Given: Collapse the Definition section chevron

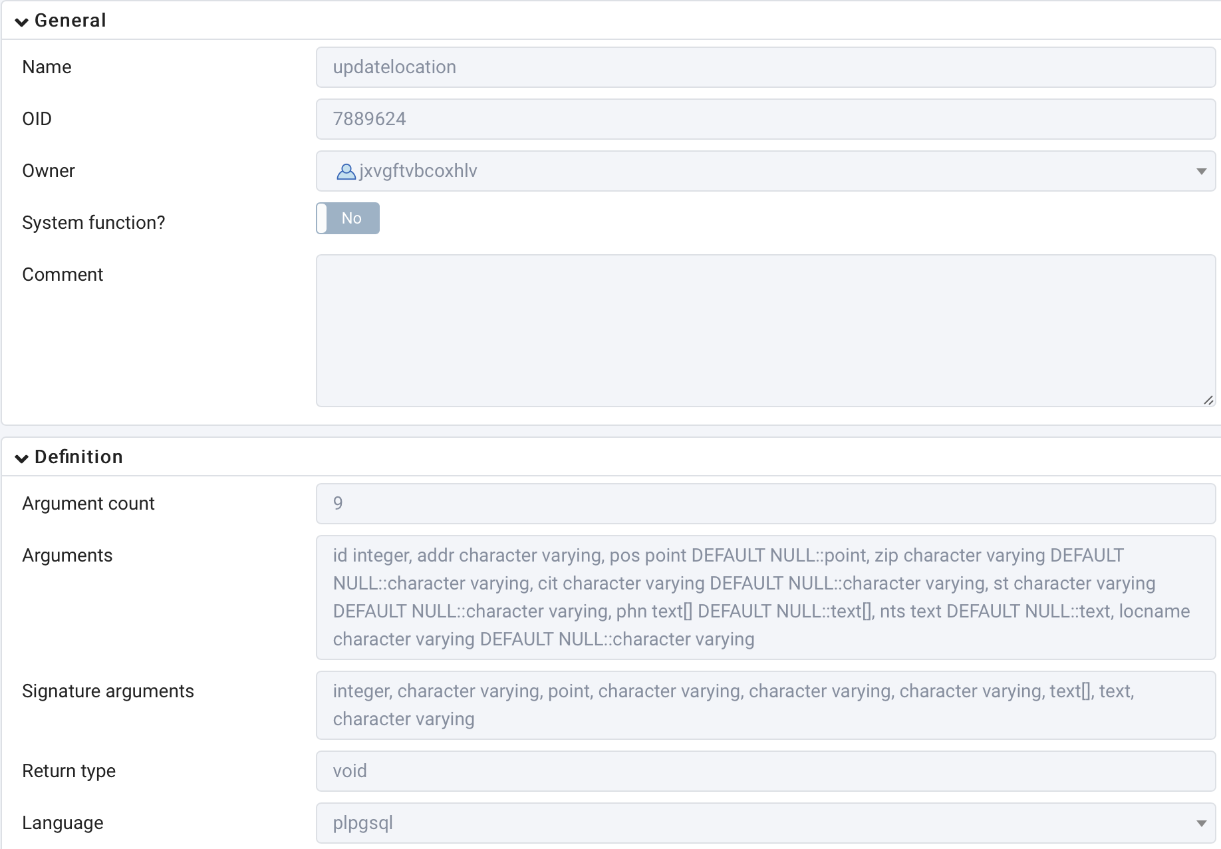Looking at the screenshot, I should click(x=21, y=458).
